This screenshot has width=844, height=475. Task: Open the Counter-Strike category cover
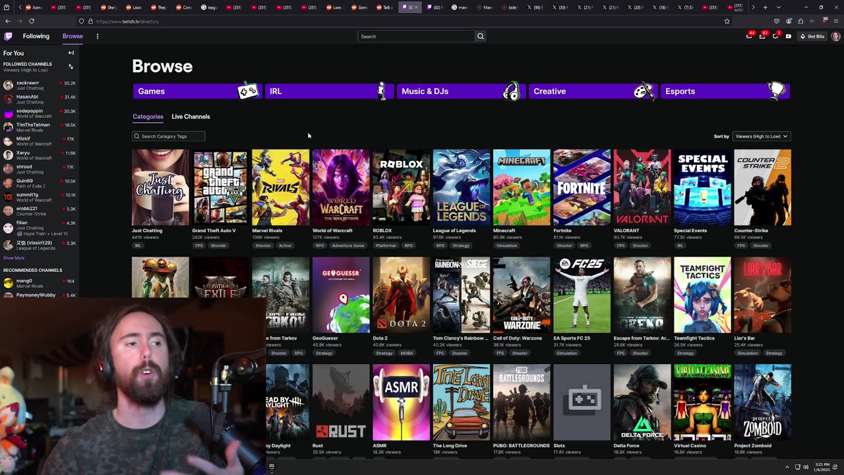[x=763, y=187]
